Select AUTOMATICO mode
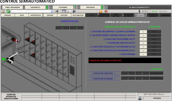The width and height of the screenshot is (172, 101). click(36, 15)
